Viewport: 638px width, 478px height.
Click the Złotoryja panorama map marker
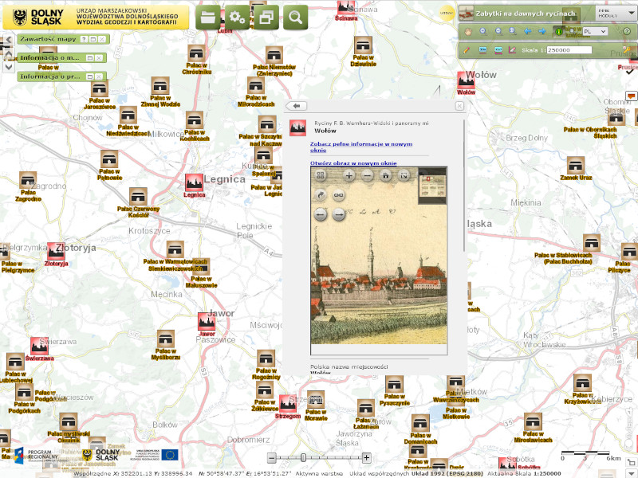[56, 252]
